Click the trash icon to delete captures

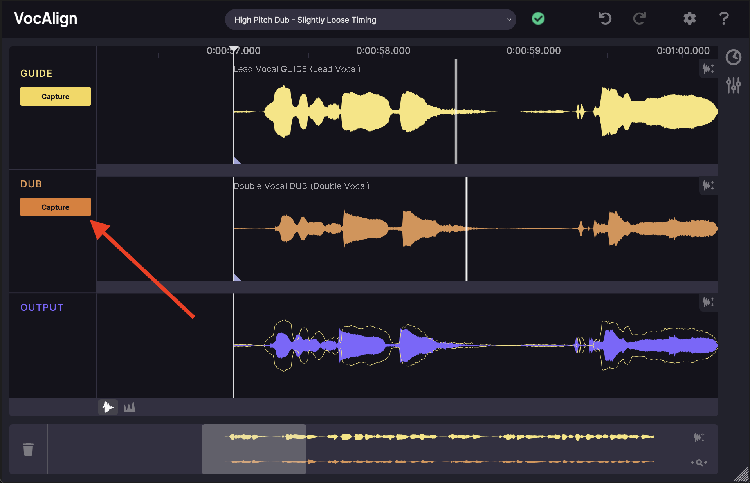click(x=28, y=449)
